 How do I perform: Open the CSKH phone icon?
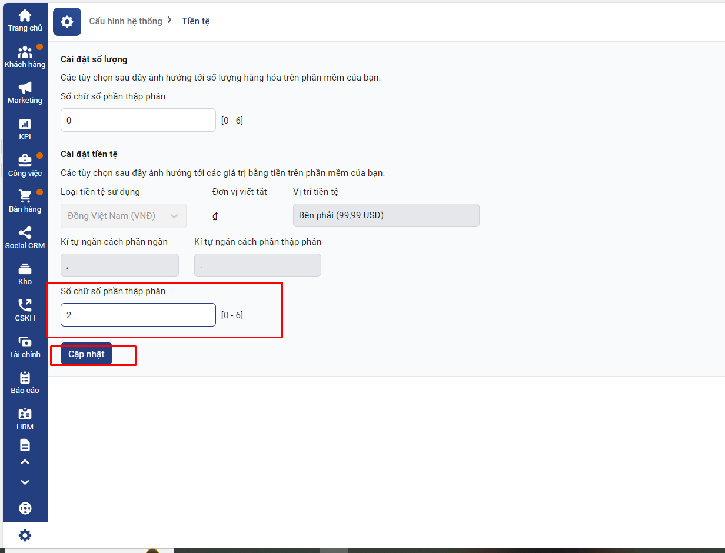pos(25,305)
